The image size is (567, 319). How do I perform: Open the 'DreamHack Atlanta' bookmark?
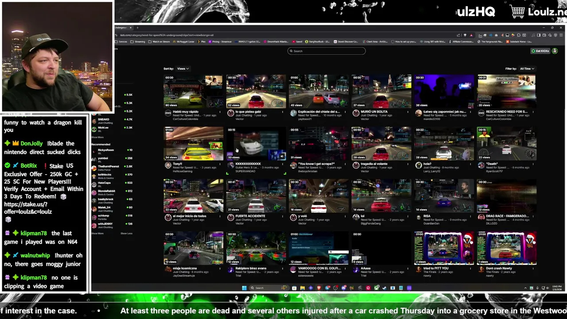(x=276, y=42)
